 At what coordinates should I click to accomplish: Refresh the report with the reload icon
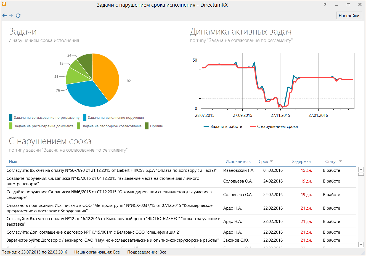point(18,15)
